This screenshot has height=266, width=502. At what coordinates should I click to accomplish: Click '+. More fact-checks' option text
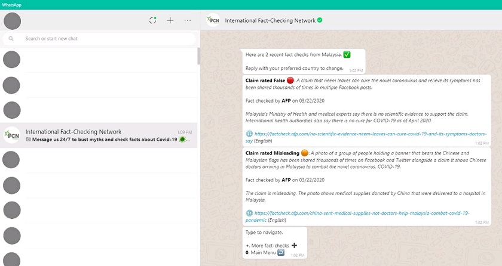click(267, 246)
